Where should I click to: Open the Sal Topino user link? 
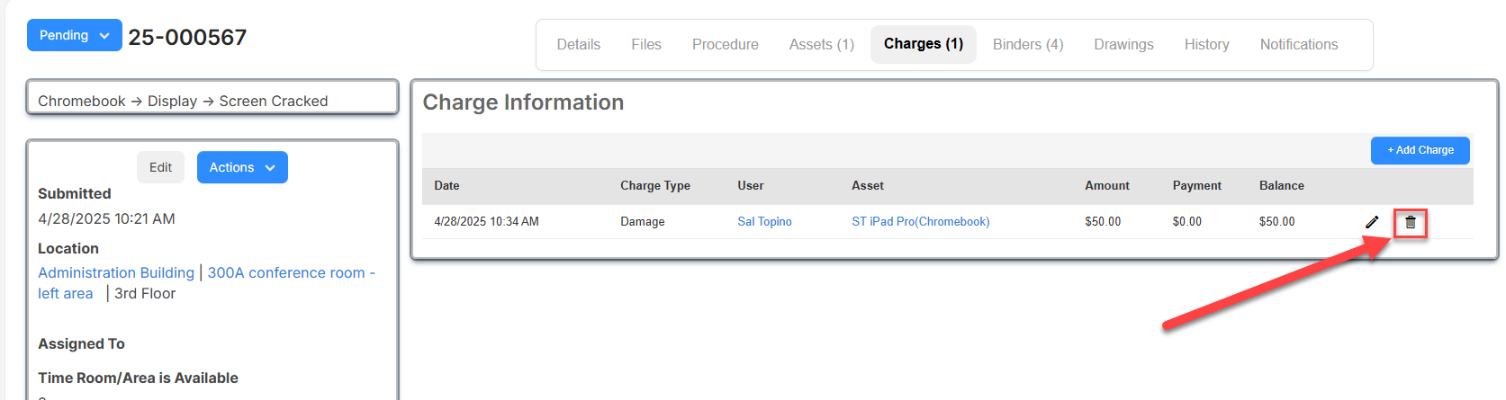click(764, 221)
